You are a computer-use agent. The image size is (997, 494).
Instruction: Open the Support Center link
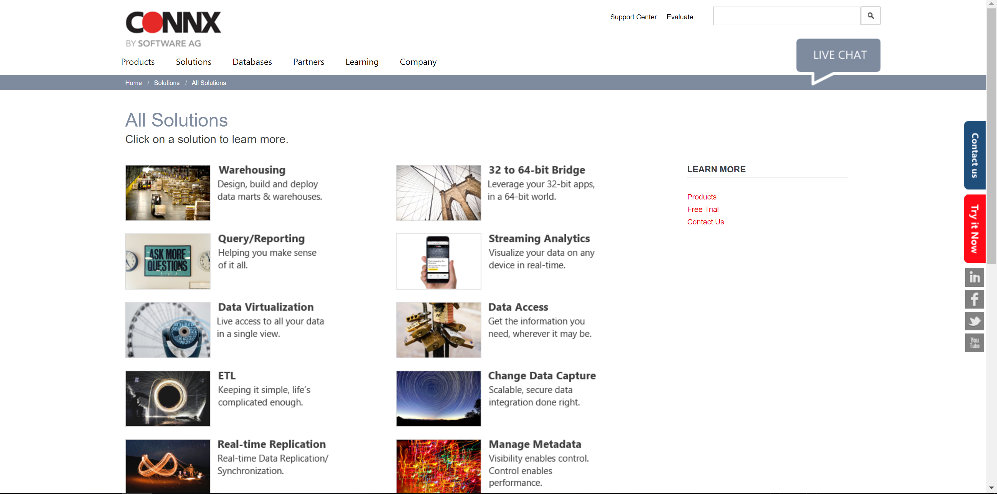click(x=633, y=17)
